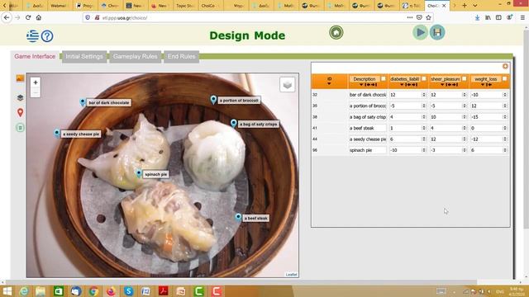Zoom in on the map with plus
Image resolution: width=529 pixels, height=297 pixels.
point(36,82)
